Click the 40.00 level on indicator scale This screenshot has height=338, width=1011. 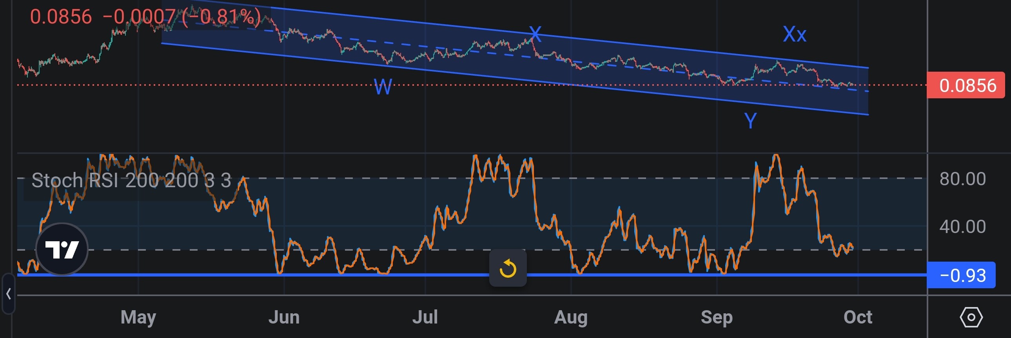point(962,227)
